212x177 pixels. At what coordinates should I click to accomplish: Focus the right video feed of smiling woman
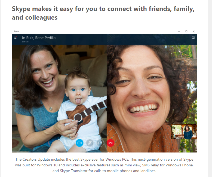point(152,99)
